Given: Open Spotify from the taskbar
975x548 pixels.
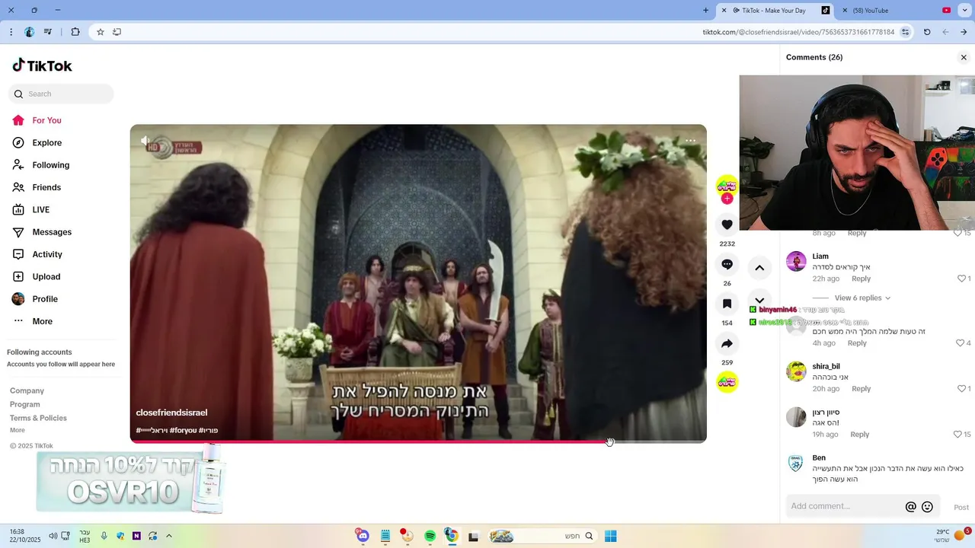Looking at the screenshot, I should [430, 536].
